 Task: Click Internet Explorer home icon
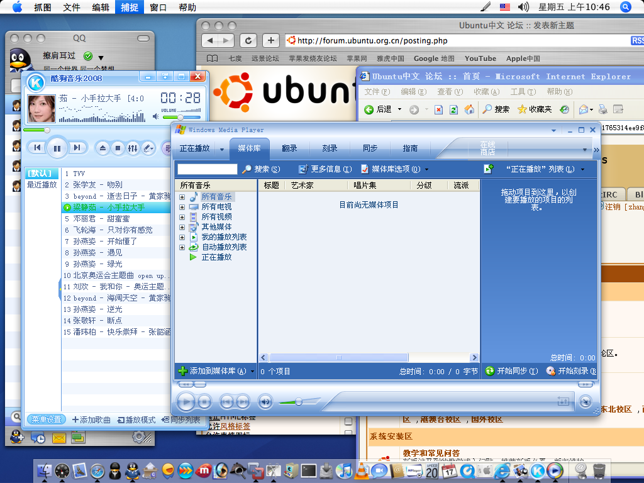click(469, 109)
